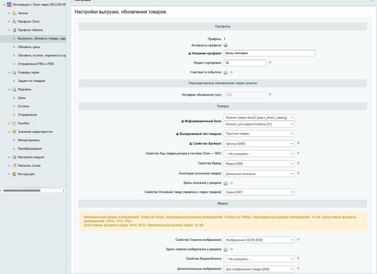Open Импортировать under Значения характеристик
This screenshot has width=377, height=274.
click(x=29, y=140)
